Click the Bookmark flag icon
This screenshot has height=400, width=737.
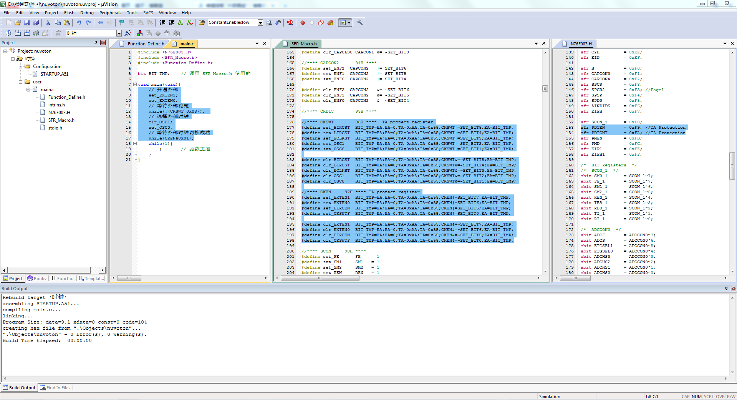pyautogui.click(x=122, y=23)
